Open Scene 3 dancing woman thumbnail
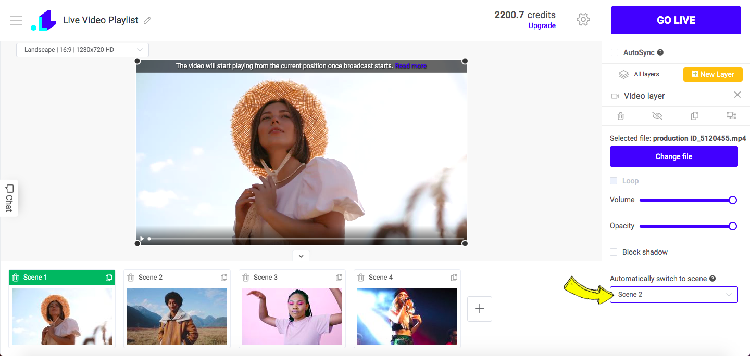The image size is (750, 356). (292, 317)
